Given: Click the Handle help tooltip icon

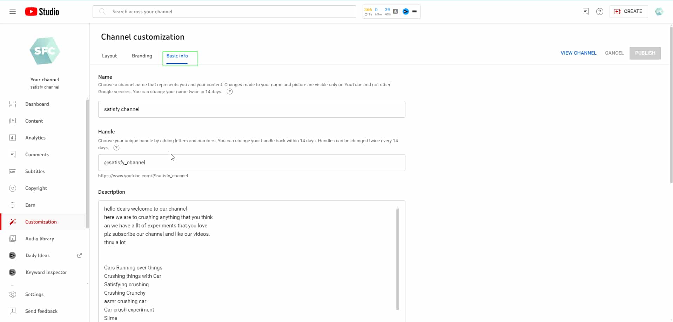Looking at the screenshot, I should pyautogui.click(x=116, y=148).
